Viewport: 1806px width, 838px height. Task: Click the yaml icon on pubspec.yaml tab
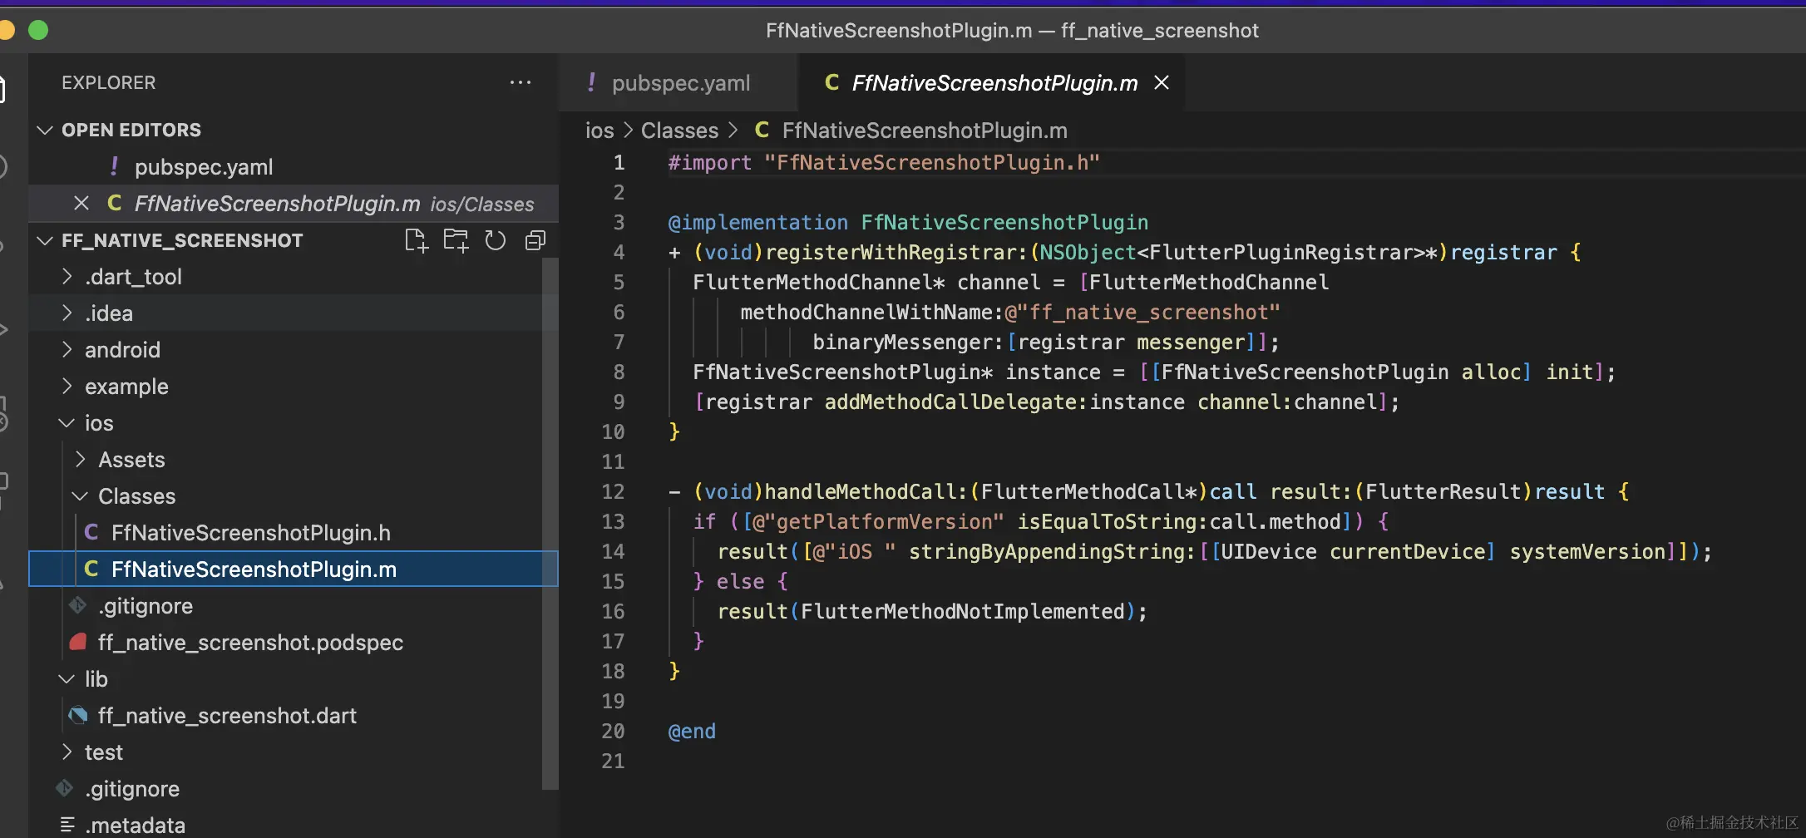tap(591, 82)
